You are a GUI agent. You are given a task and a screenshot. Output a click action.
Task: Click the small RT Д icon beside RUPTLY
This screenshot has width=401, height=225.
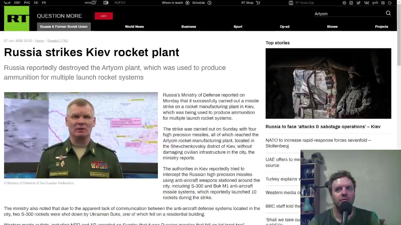[x=106, y=3]
